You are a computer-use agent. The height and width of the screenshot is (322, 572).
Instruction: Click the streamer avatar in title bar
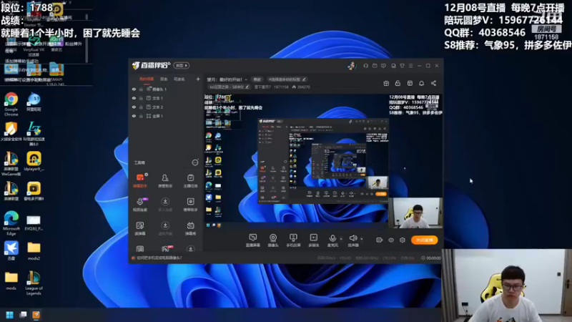point(352,66)
